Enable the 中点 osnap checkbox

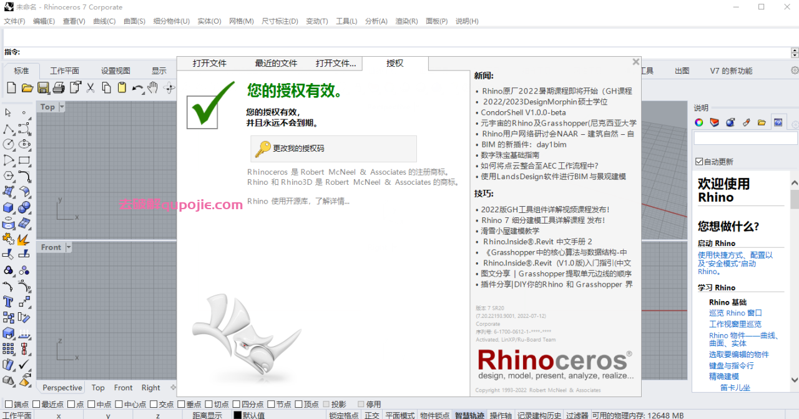pos(91,405)
